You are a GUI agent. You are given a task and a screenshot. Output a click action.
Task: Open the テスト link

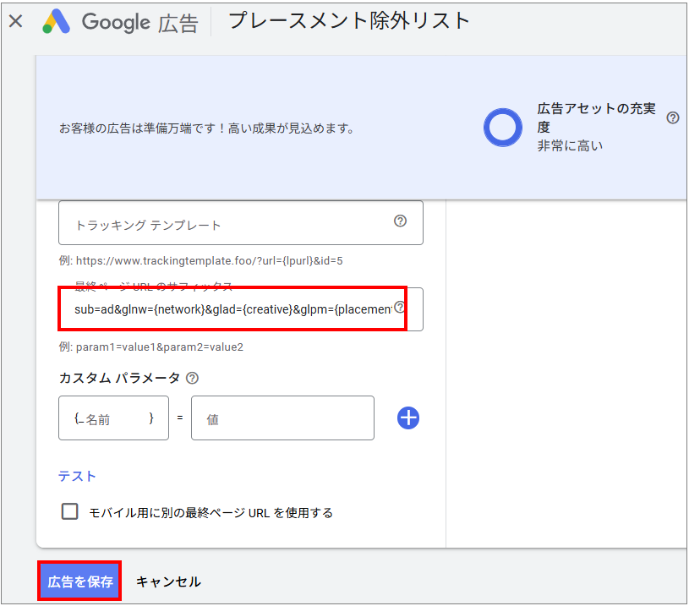pyautogui.click(x=77, y=476)
